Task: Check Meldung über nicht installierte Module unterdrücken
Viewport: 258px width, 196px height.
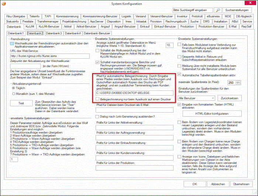Action: pyautogui.click(x=179, y=66)
